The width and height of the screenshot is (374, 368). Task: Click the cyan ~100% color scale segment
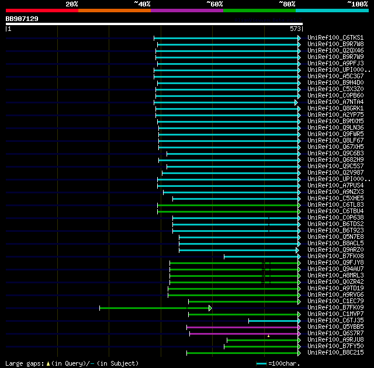click(332, 11)
